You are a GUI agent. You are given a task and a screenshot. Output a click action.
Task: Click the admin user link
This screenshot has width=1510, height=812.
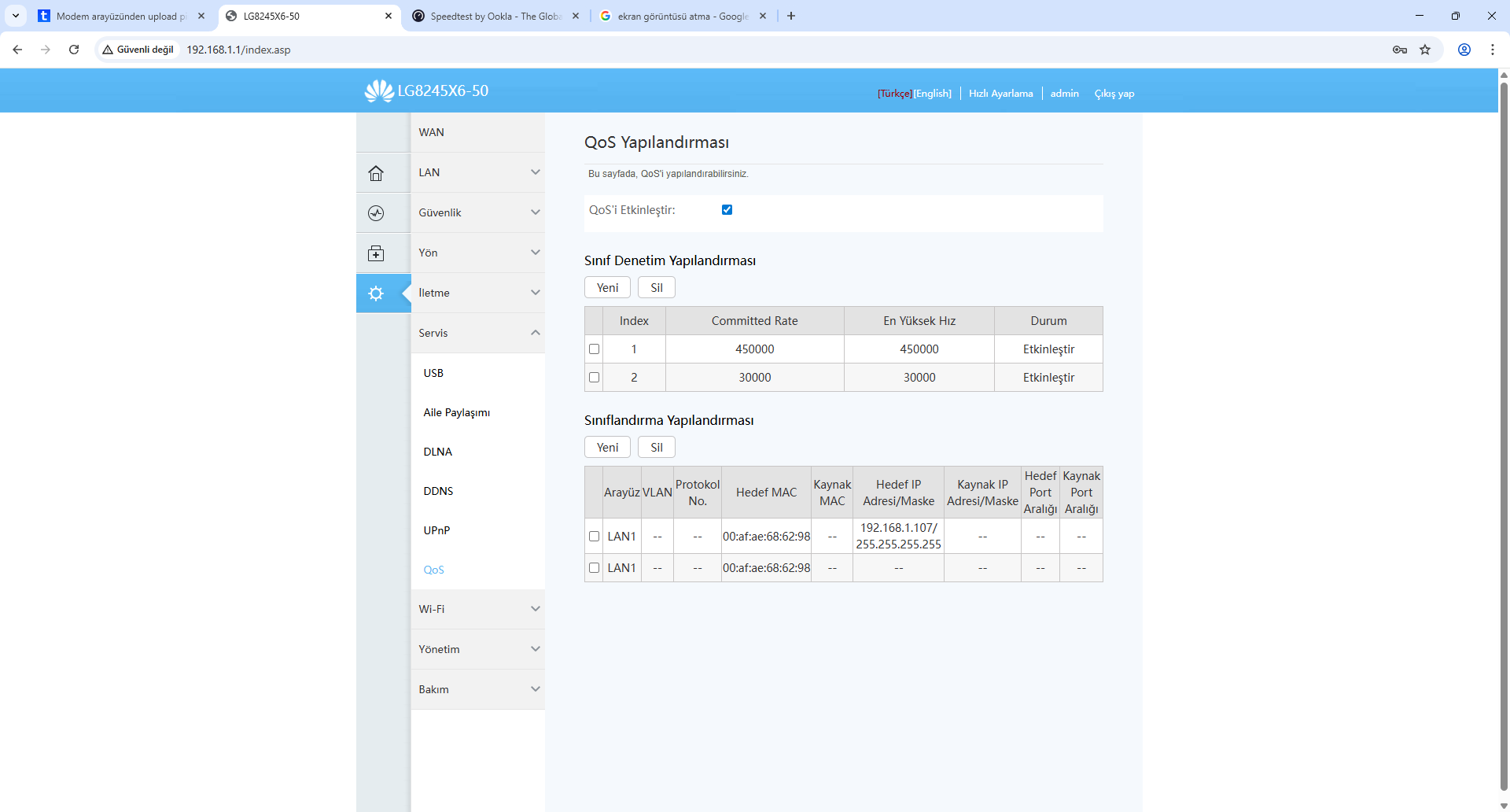(1065, 94)
